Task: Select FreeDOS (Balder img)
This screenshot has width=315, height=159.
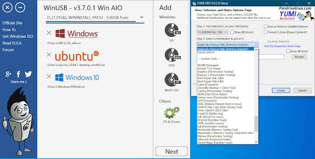Action: coord(210,113)
